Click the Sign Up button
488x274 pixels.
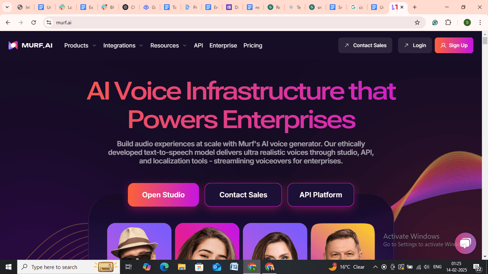pos(454,45)
